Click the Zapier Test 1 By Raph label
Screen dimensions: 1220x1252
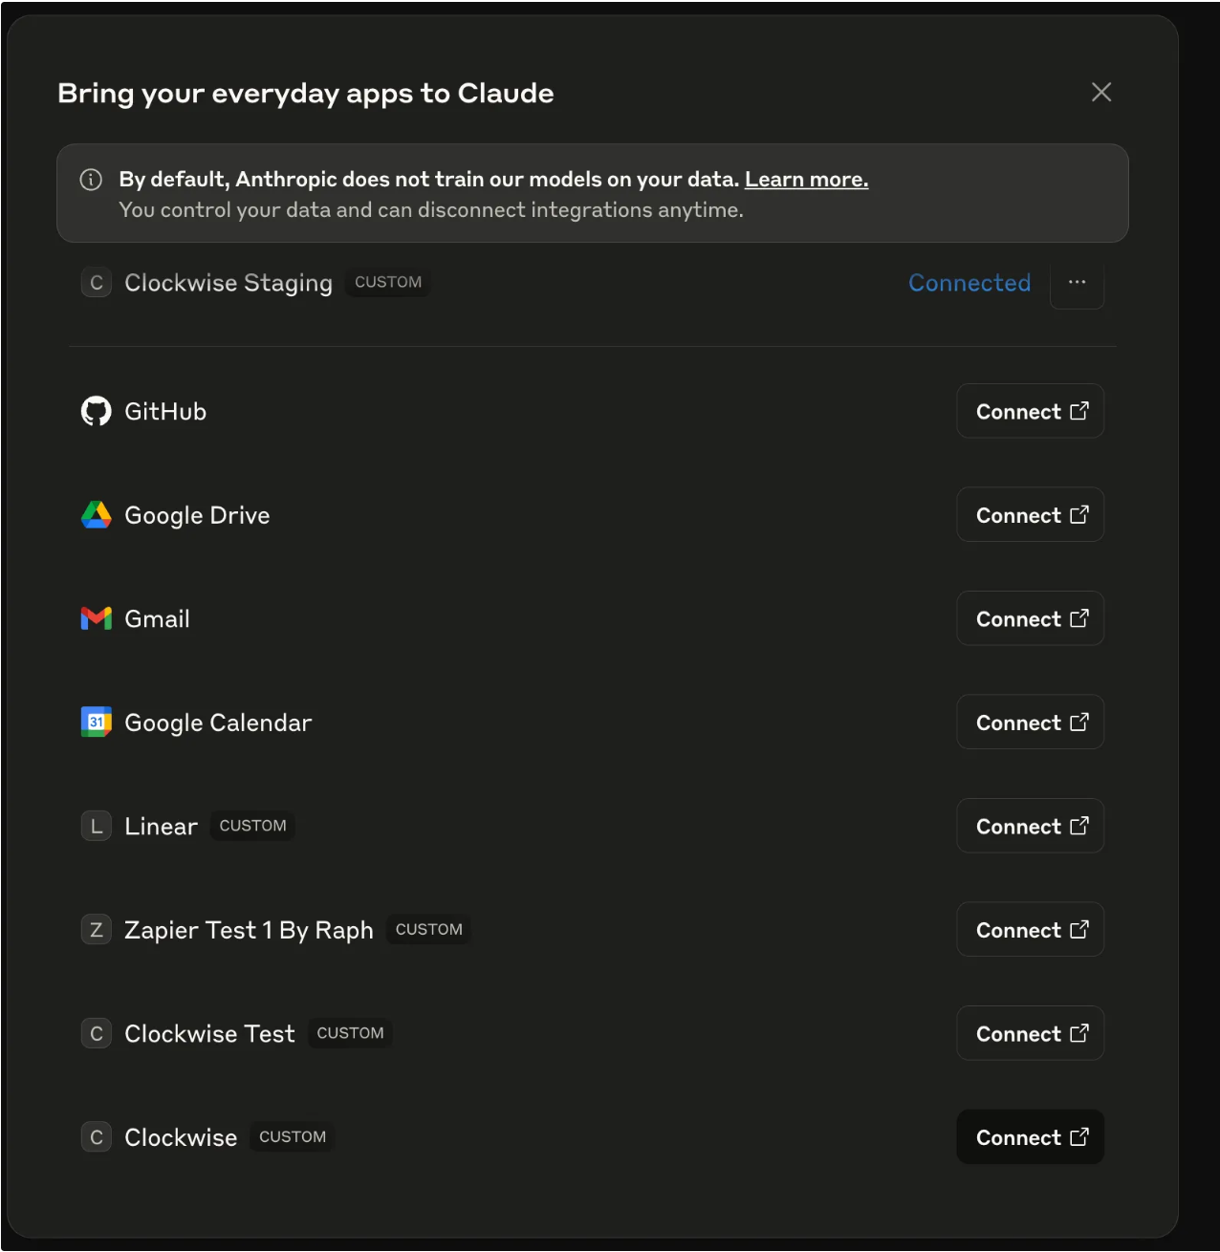click(249, 931)
